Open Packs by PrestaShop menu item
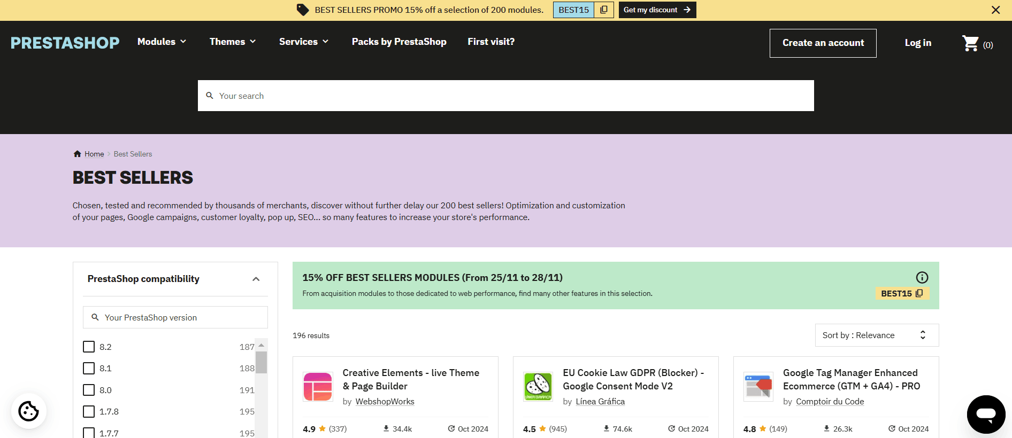This screenshot has height=438, width=1012. tap(398, 42)
